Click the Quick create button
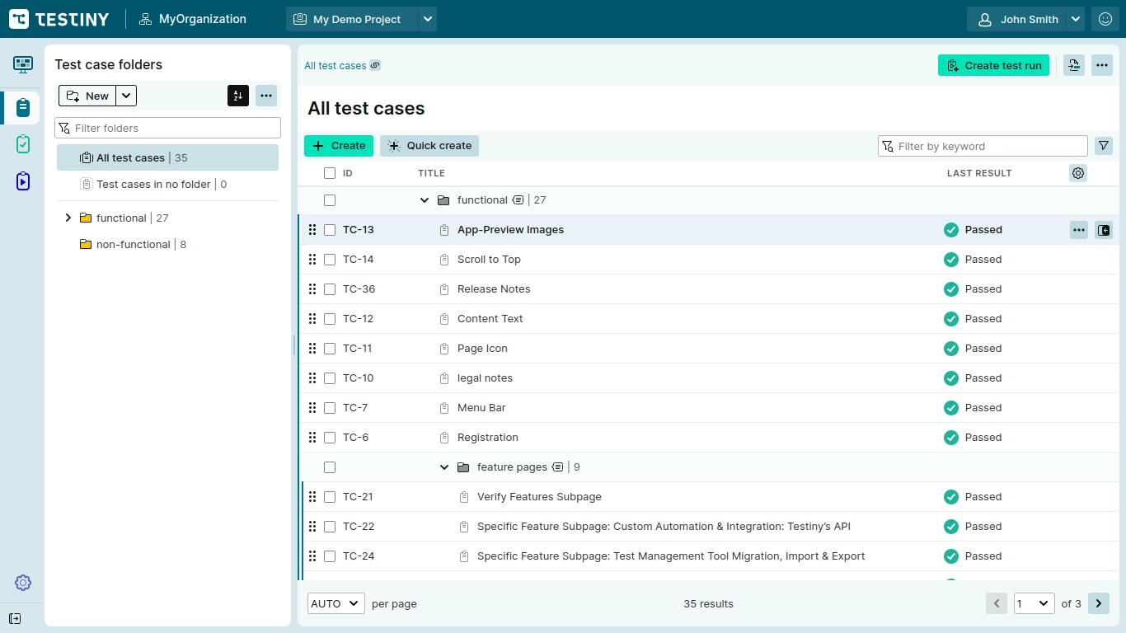The width and height of the screenshot is (1126, 633). (429, 146)
